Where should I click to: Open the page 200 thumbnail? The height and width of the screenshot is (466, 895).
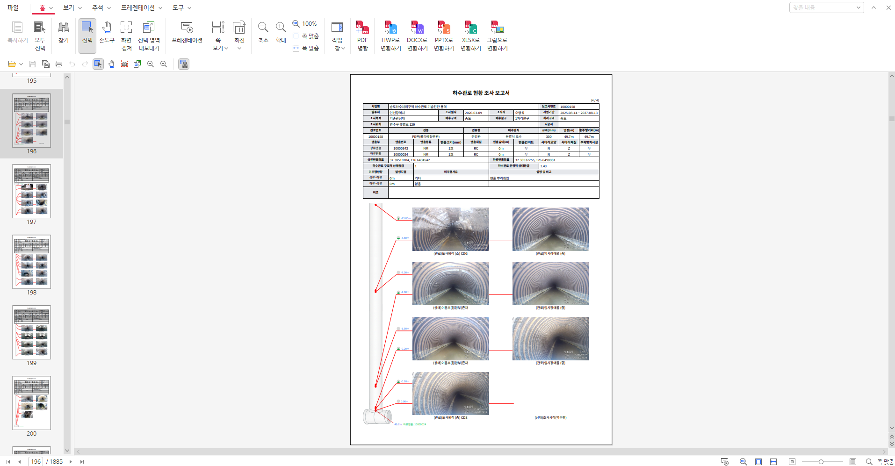click(x=31, y=403)
